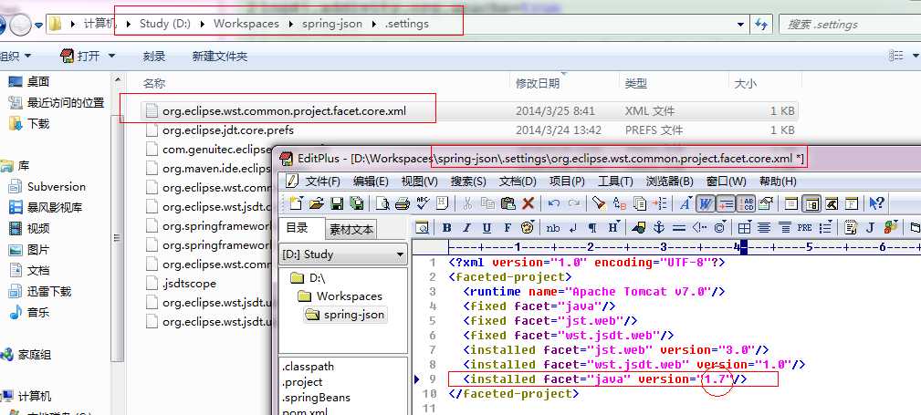
Task: Click the Copy icon in EditPlus toolbar
Action: click(x=488, y=203)
